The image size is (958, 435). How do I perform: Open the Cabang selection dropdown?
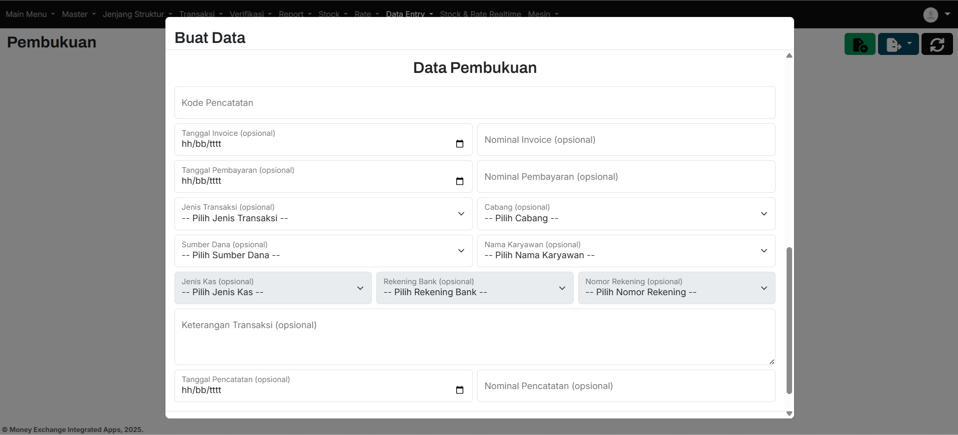[x=626, y=214]
